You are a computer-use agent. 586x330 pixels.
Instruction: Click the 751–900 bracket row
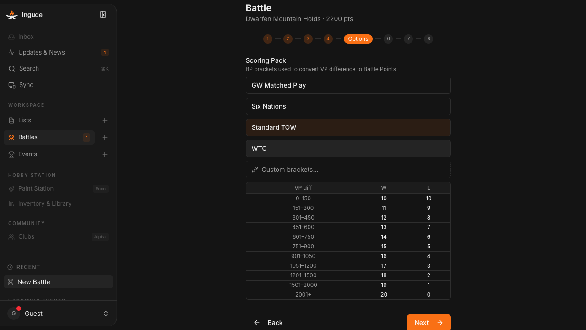(x=348, y=247)
